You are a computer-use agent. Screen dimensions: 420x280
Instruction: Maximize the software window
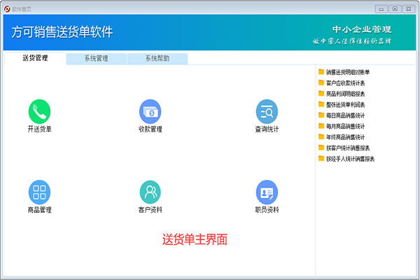[x=395, y=9]
